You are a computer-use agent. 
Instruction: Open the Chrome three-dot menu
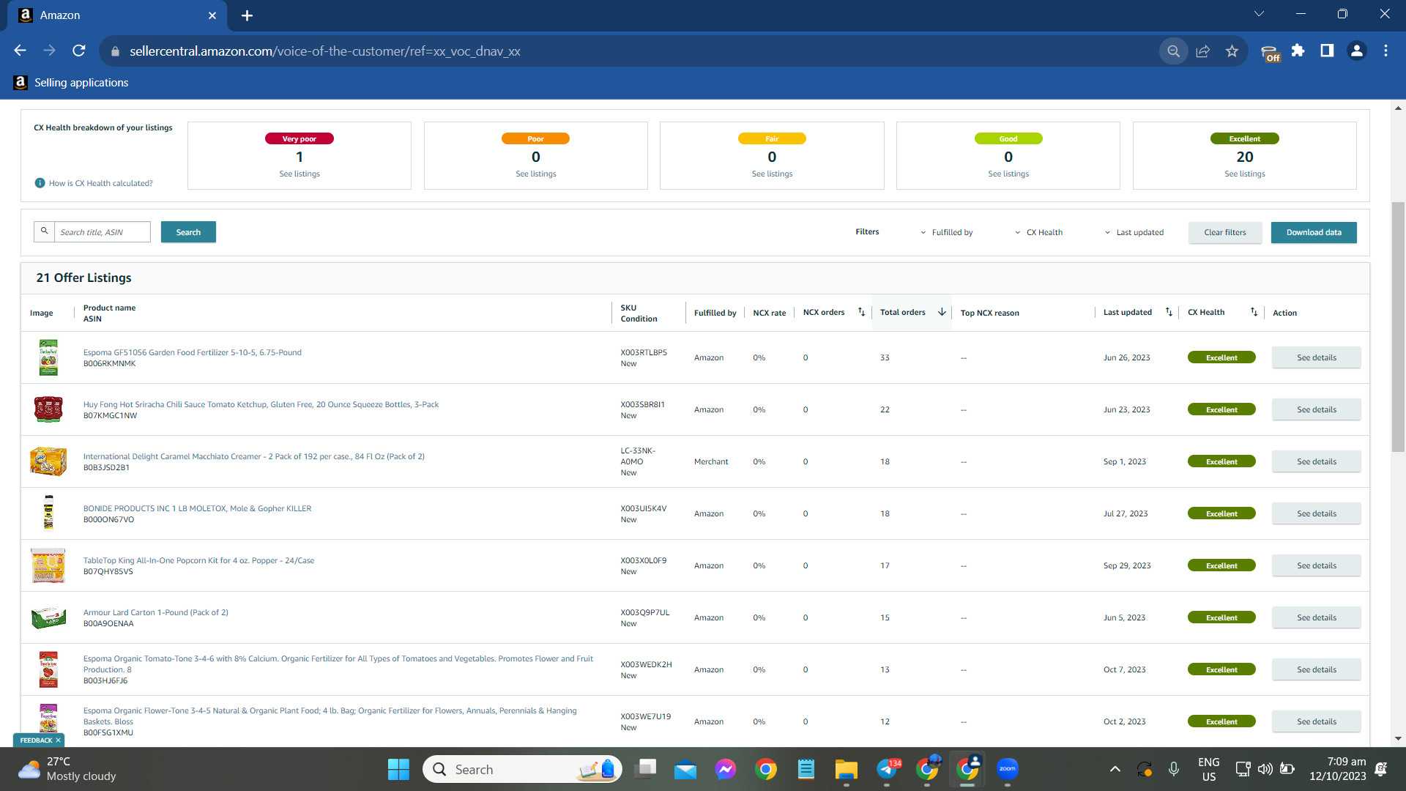(x=1385, y=51)
